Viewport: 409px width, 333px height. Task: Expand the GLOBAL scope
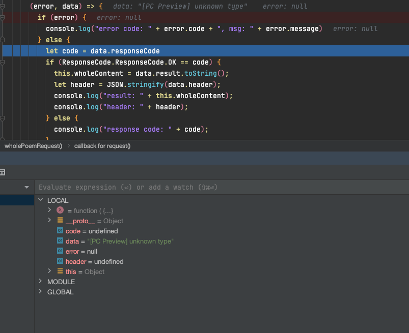click(x=40, y=291)
